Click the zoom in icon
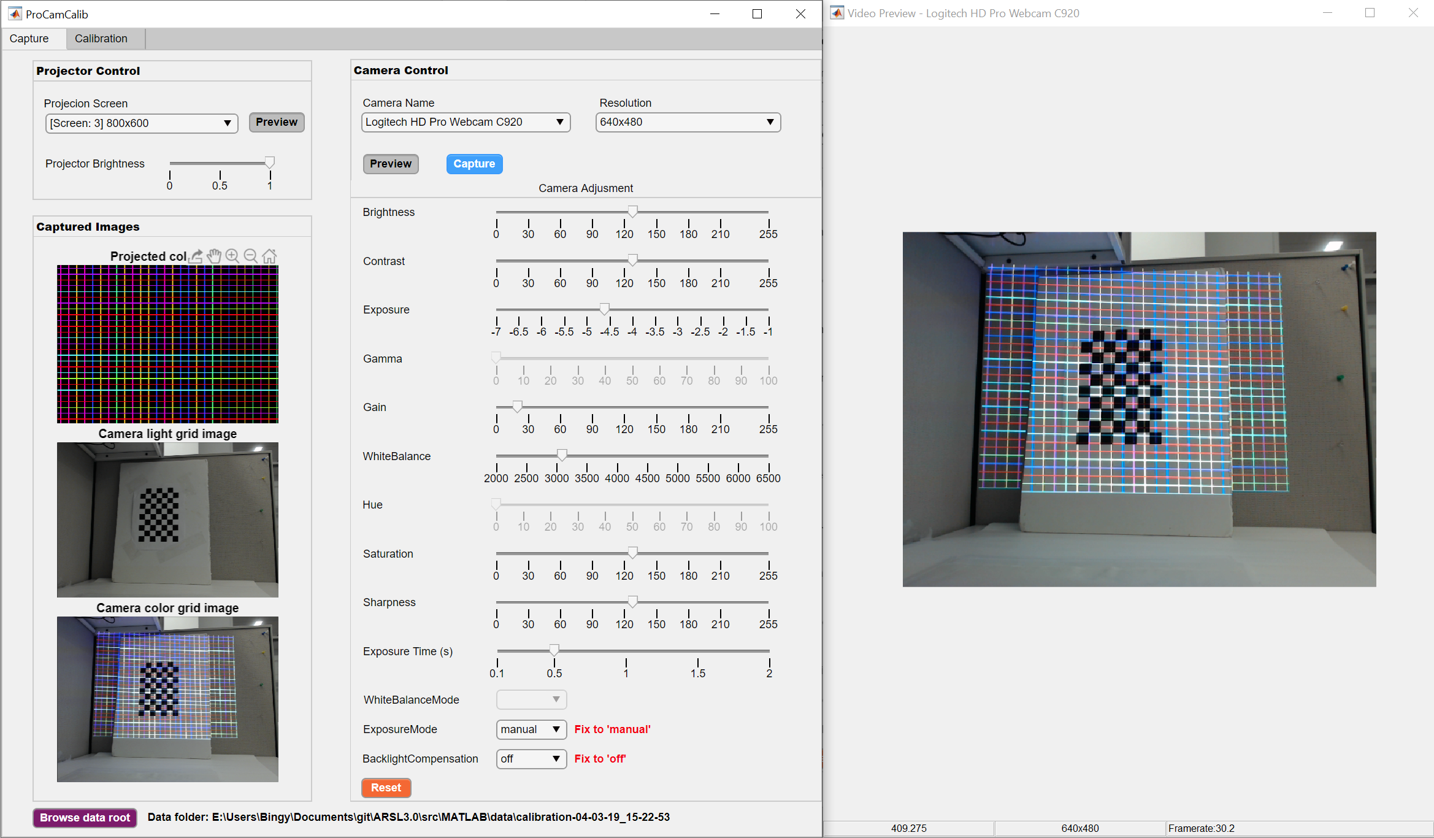The width and height of the screenshot is (1434, 838). tap(231, 256)
